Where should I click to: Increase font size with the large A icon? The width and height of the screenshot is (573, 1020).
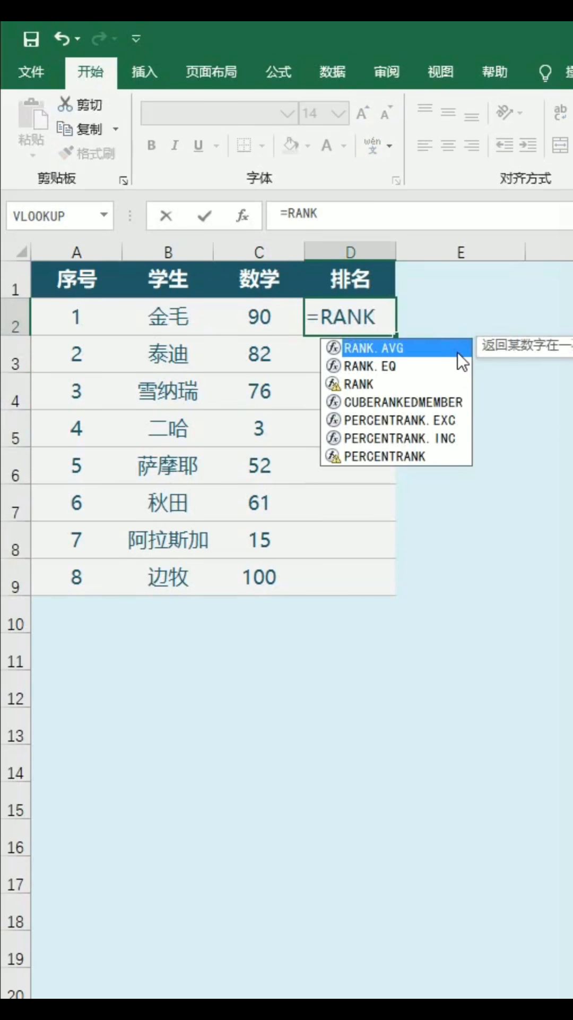pyautogui.click(x=362, y=113)
